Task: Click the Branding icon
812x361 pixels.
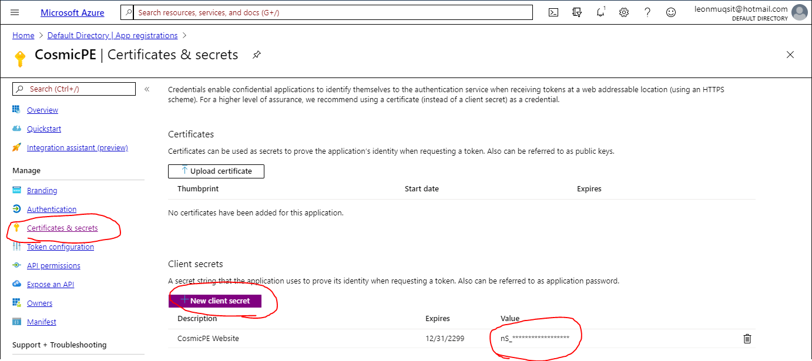Action: (16, 190)
